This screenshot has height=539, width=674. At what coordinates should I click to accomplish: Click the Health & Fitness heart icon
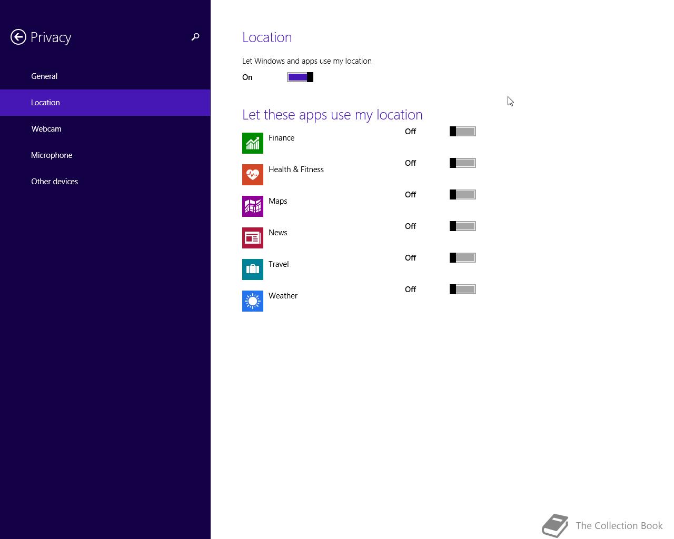[253, 175]
